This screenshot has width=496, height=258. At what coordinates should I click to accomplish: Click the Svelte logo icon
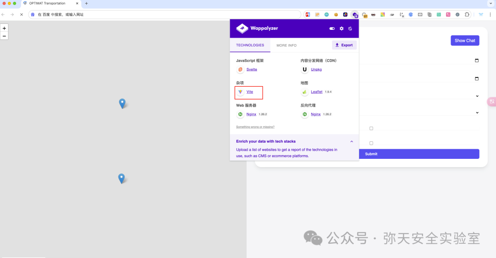point(240,69)
